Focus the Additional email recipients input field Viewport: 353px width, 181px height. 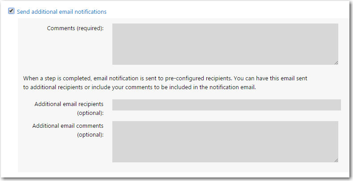tap(226, 105)
